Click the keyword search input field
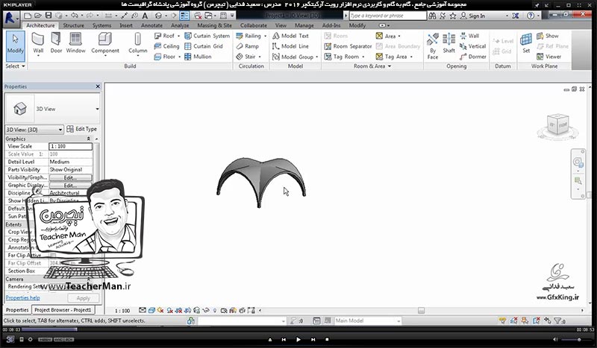The image size is (597, 348). click(x=387, y=16)
